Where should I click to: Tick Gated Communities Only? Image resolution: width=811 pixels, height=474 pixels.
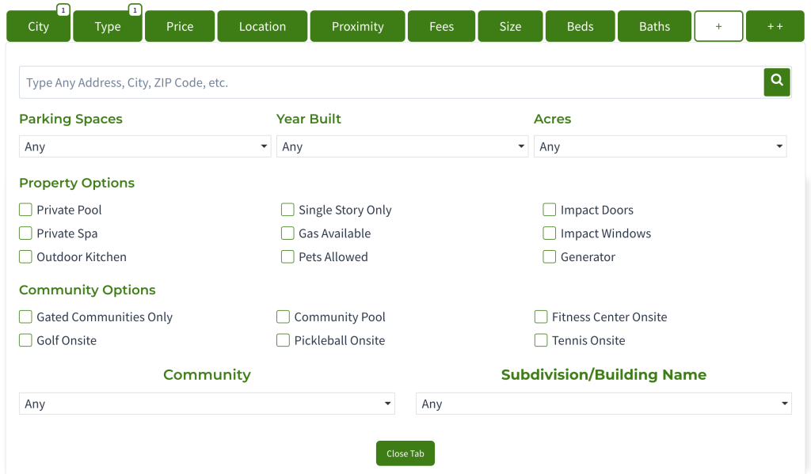[25, 317]
